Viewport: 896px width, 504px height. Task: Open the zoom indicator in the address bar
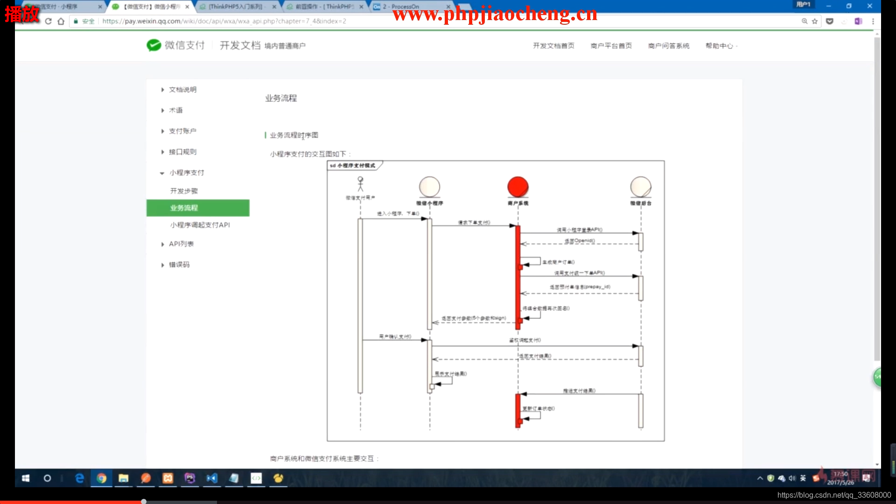tap(805, 21)
